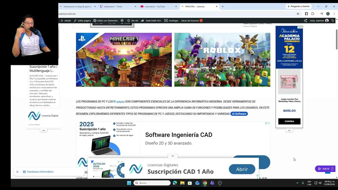338x190 pixels.
Task: Click the page vertical scrollbar thumb
Action: coord(337,39)
